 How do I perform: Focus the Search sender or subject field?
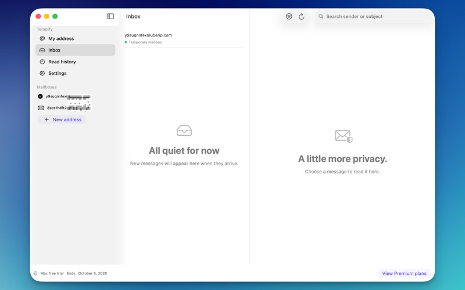[x=374, y=17]
